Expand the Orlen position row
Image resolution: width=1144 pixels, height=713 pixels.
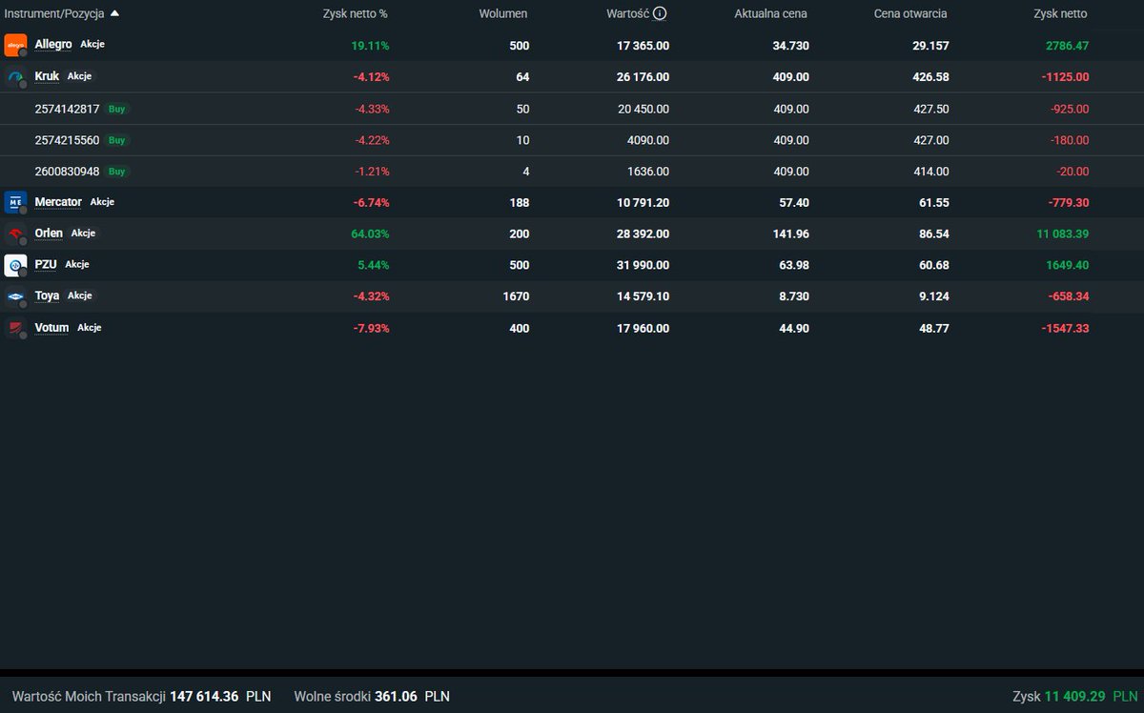(x=572, y=234)
